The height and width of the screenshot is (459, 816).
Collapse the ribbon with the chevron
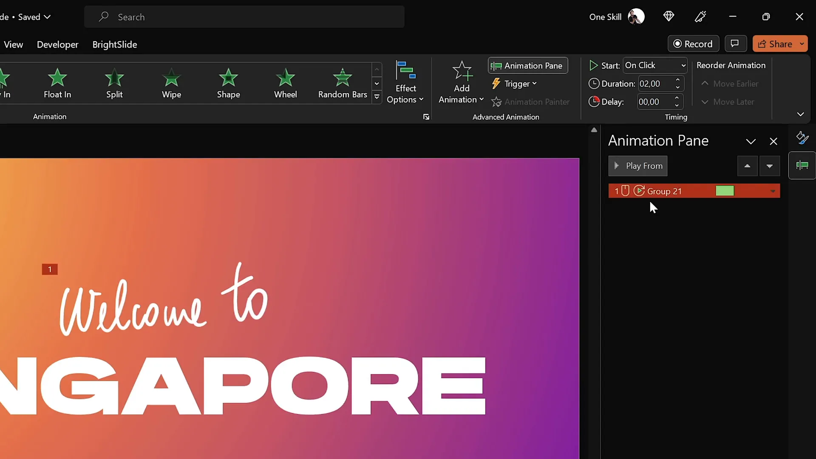point(801,114)
